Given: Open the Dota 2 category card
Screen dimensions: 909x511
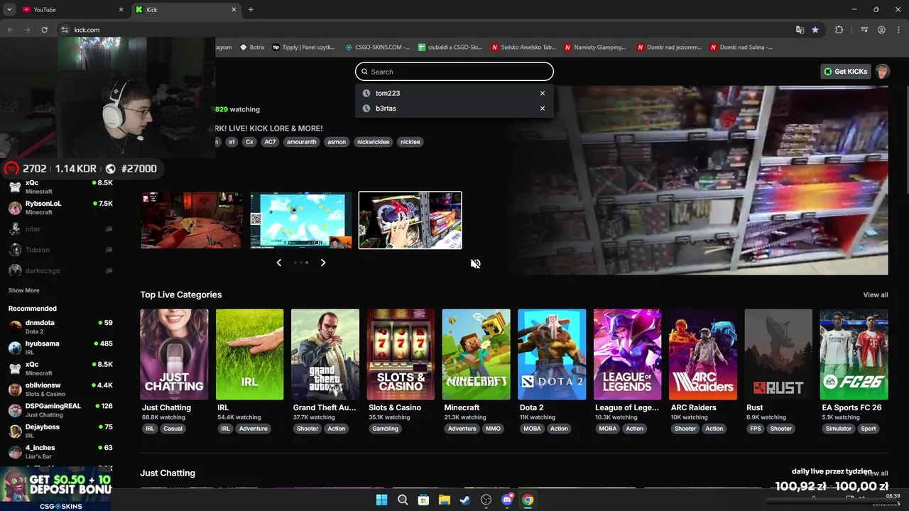Looking at the screenshot, I should (552, 354).
